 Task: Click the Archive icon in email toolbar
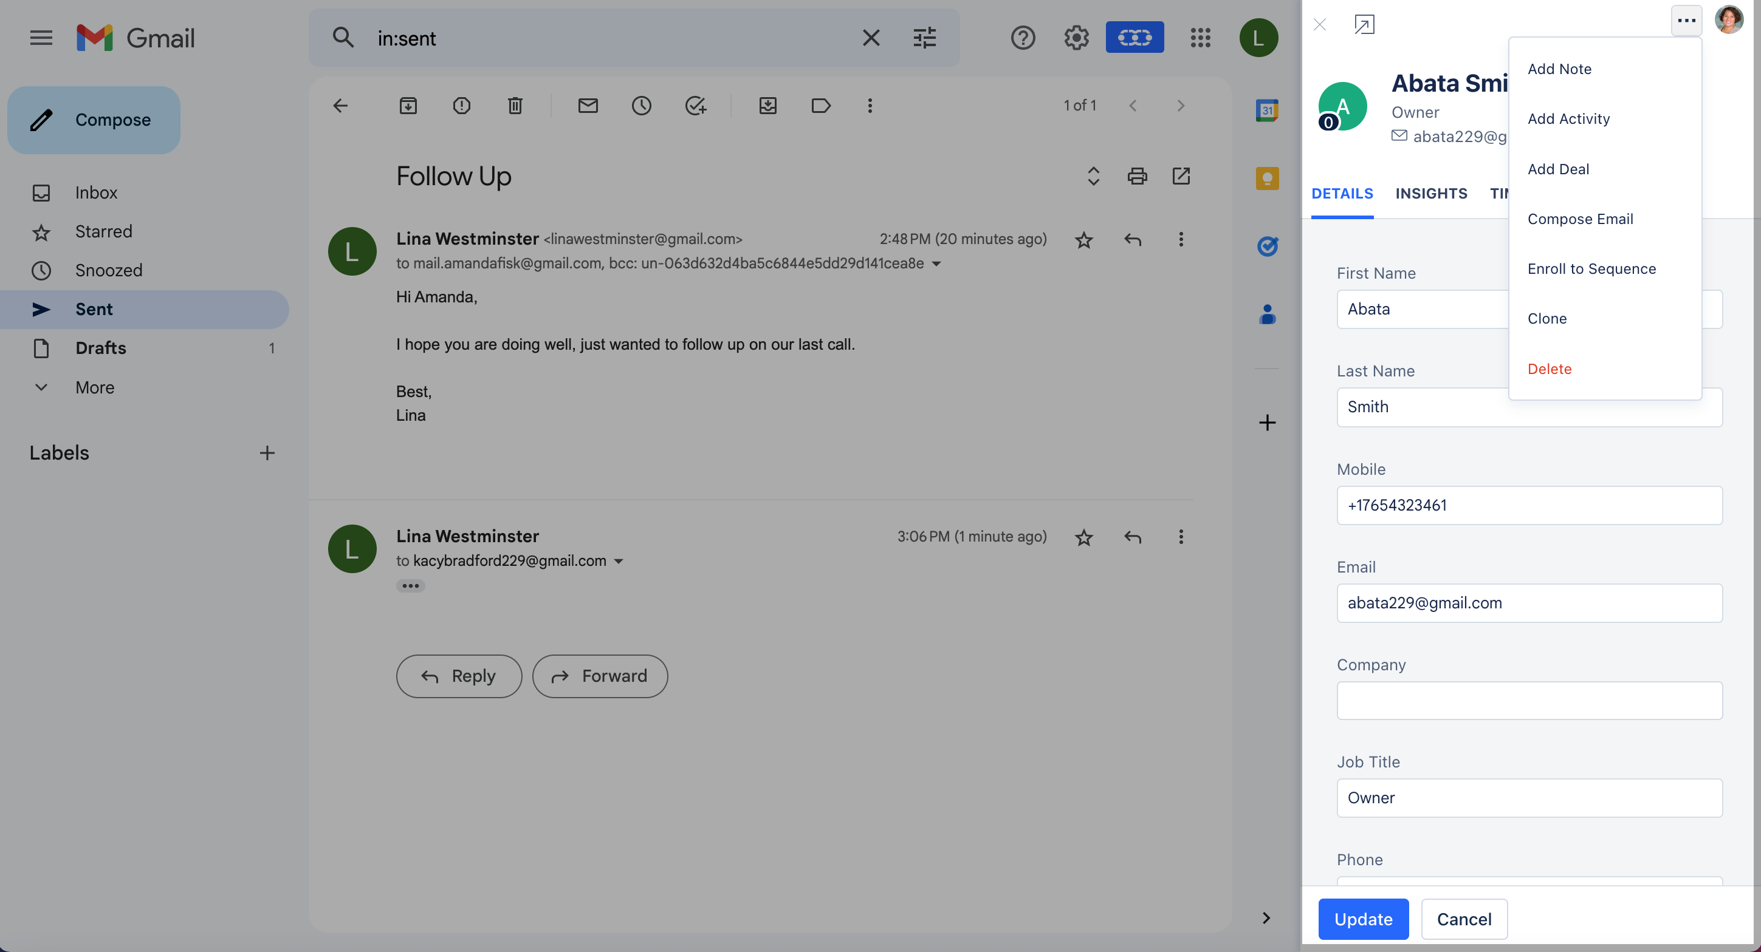pyautogui.click(x=408, y=105)
